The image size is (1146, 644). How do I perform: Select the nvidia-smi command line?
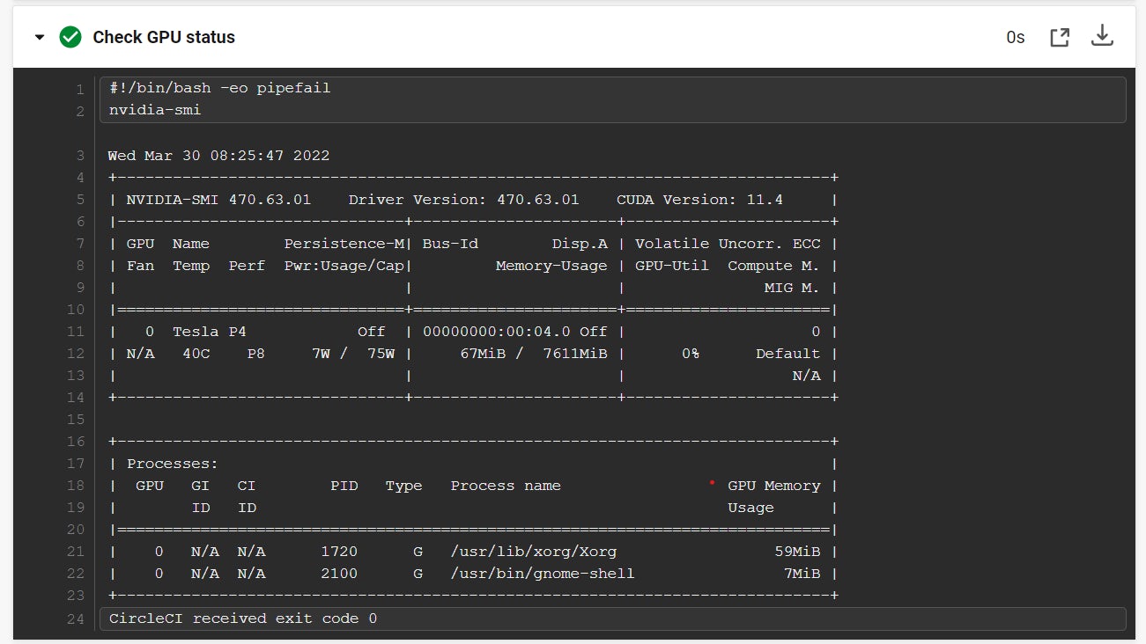pos(154,111)
